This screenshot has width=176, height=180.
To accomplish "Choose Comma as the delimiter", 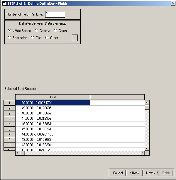I will (x=36, y=31).
